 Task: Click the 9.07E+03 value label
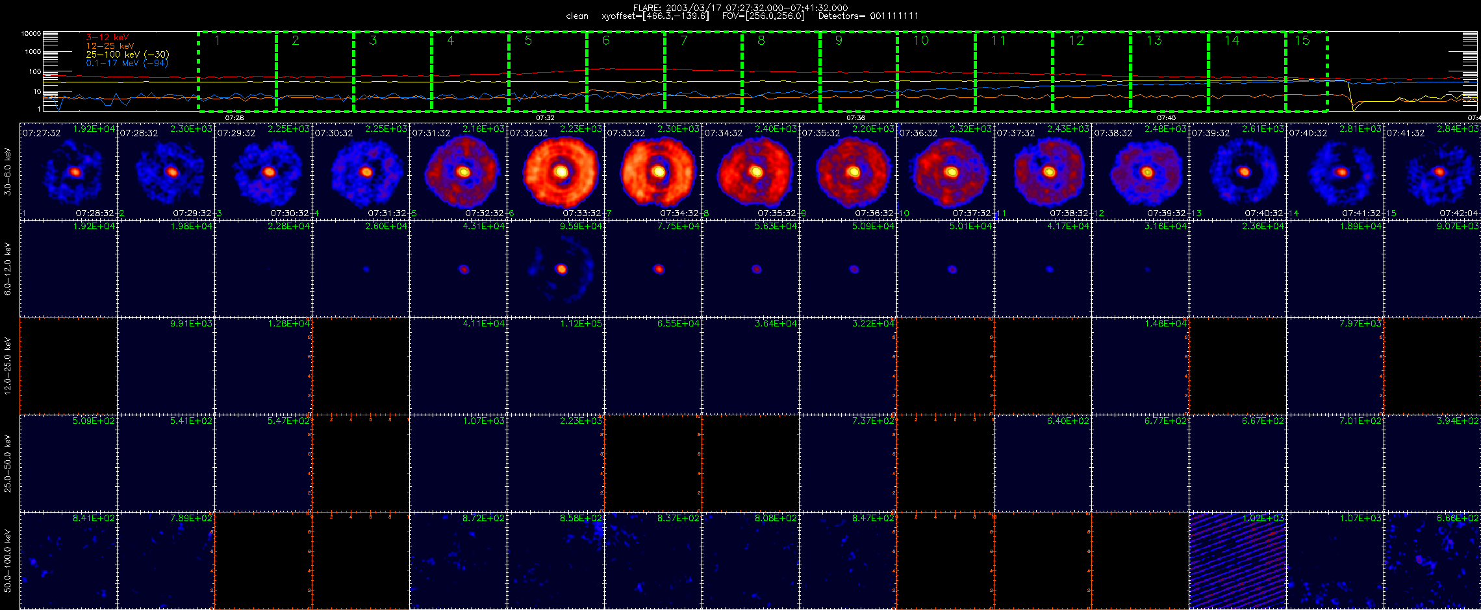(x=1458, y=226)
